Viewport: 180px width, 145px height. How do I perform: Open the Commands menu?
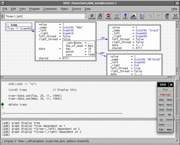tap(50, 9)
